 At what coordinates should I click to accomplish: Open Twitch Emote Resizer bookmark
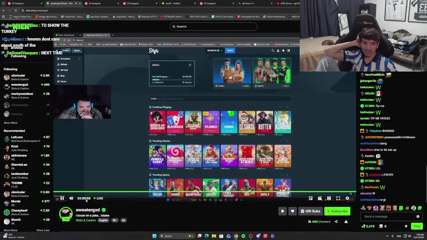(x=275, y=17)
